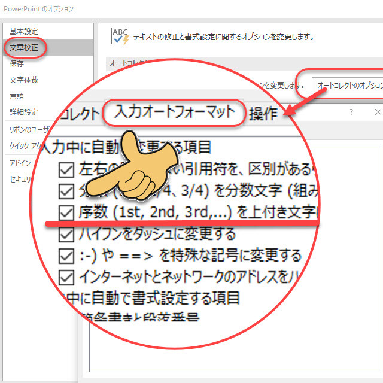The width and height of the screenshot is (383, 383).
Task: Click the help question mark button
Action: point(351,112)
